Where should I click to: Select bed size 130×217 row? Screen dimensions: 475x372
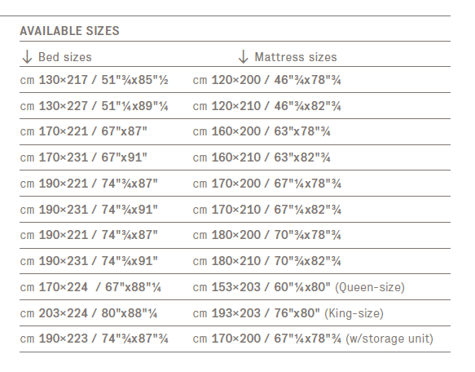pos(235,80)
